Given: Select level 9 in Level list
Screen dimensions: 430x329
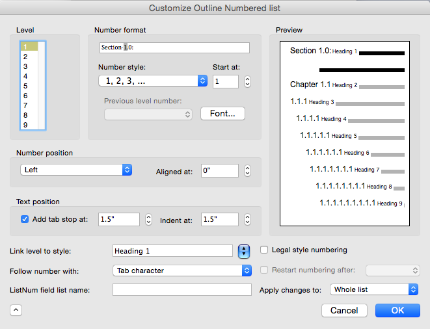Looking at the screenshot, I should (29, 125).
